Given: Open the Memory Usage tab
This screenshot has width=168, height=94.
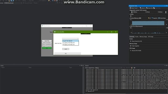Looking at the screenshot, I should point(143,37).
